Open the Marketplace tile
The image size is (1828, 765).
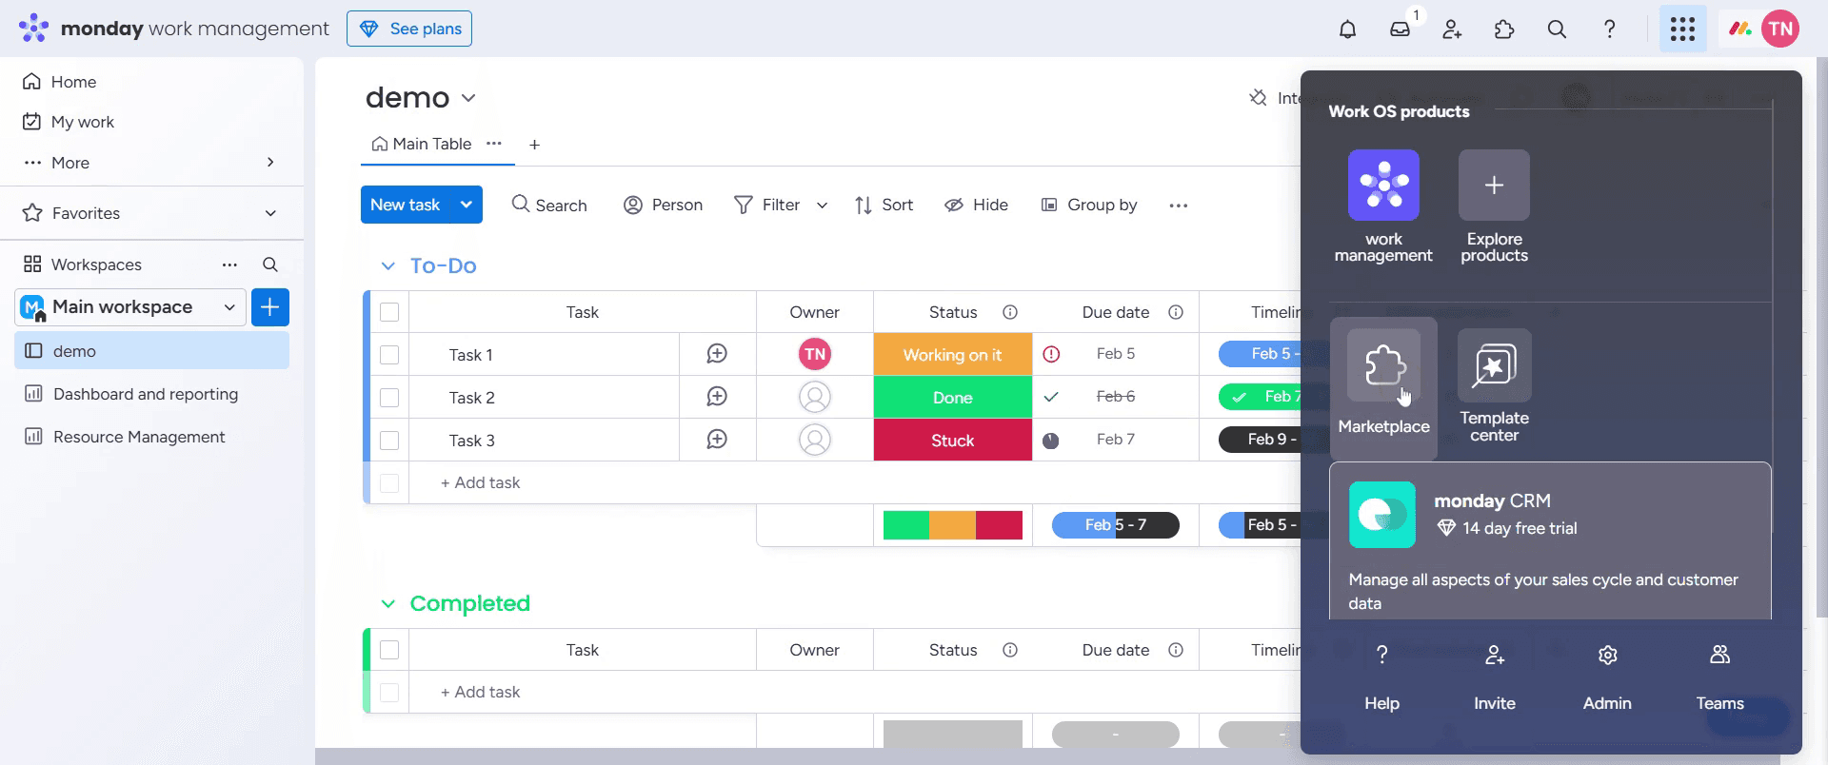(x=1383, y=388)
